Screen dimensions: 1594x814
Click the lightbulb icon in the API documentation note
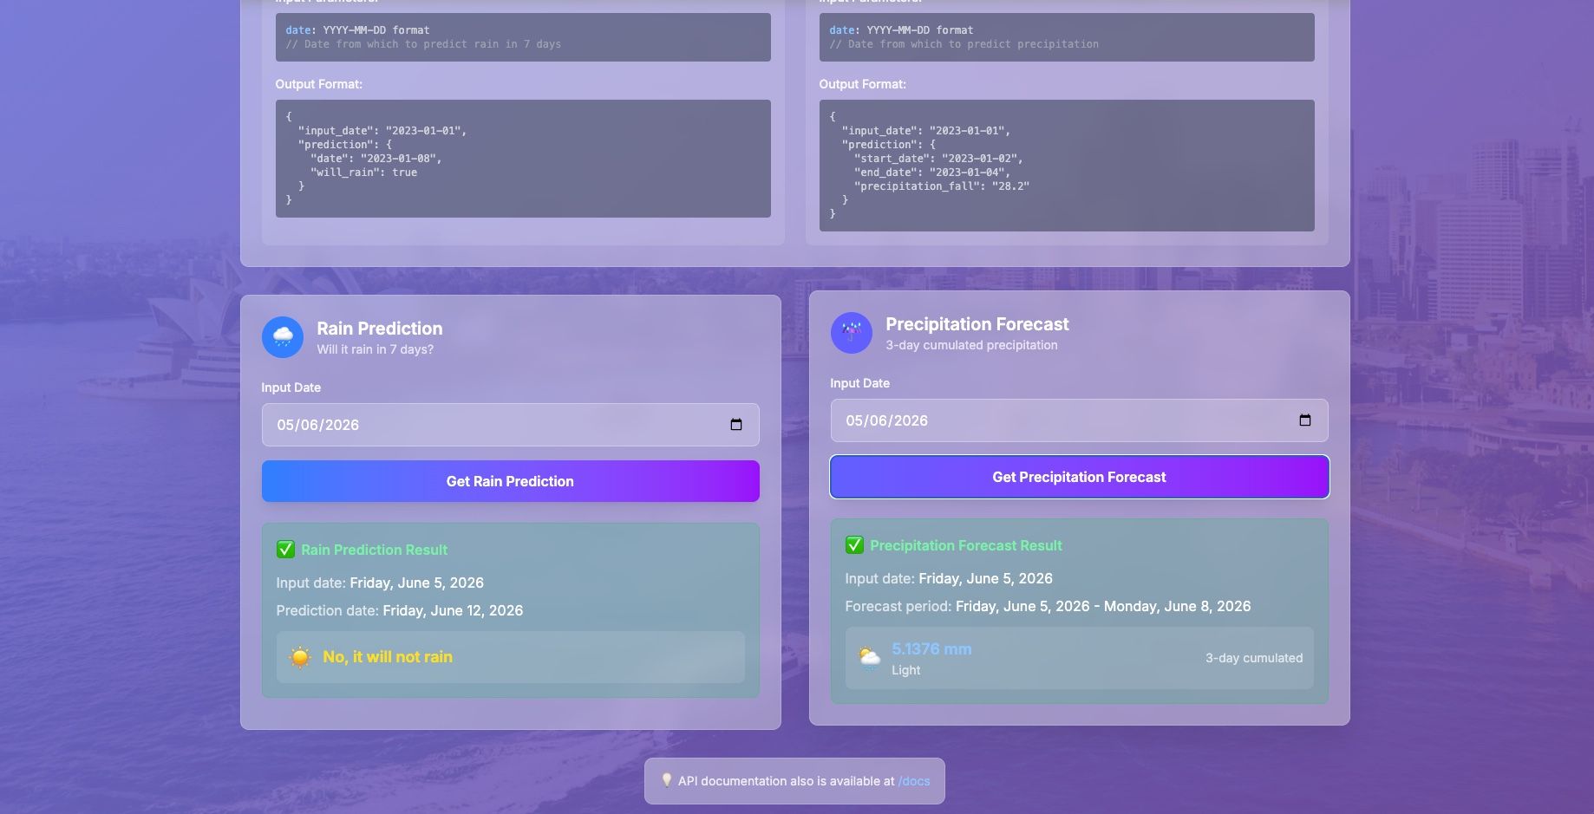tap(667, 780)
